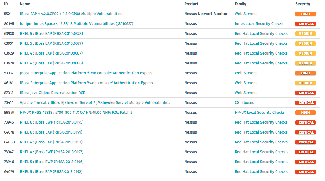
Task: Open the '/jmx-console' Authentication Bypass plugin link
Action: tap(86, 73)
